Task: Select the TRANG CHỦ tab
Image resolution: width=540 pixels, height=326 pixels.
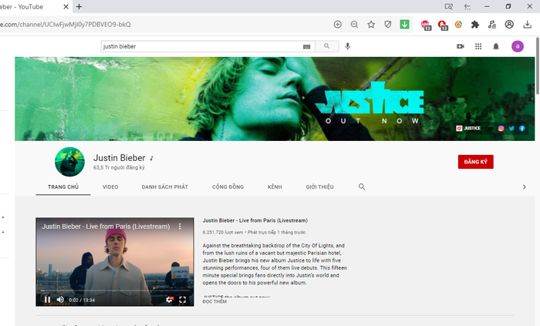Action: (x=63, y=187)
